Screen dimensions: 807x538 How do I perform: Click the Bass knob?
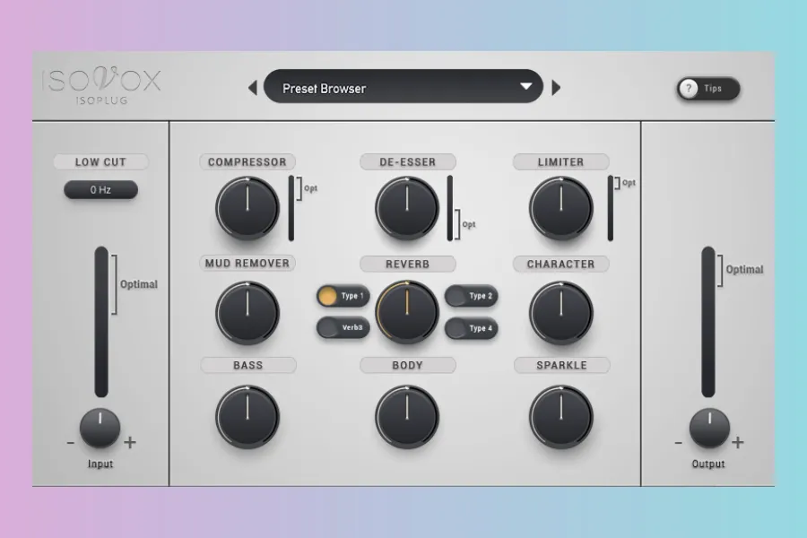coord(247,417)
